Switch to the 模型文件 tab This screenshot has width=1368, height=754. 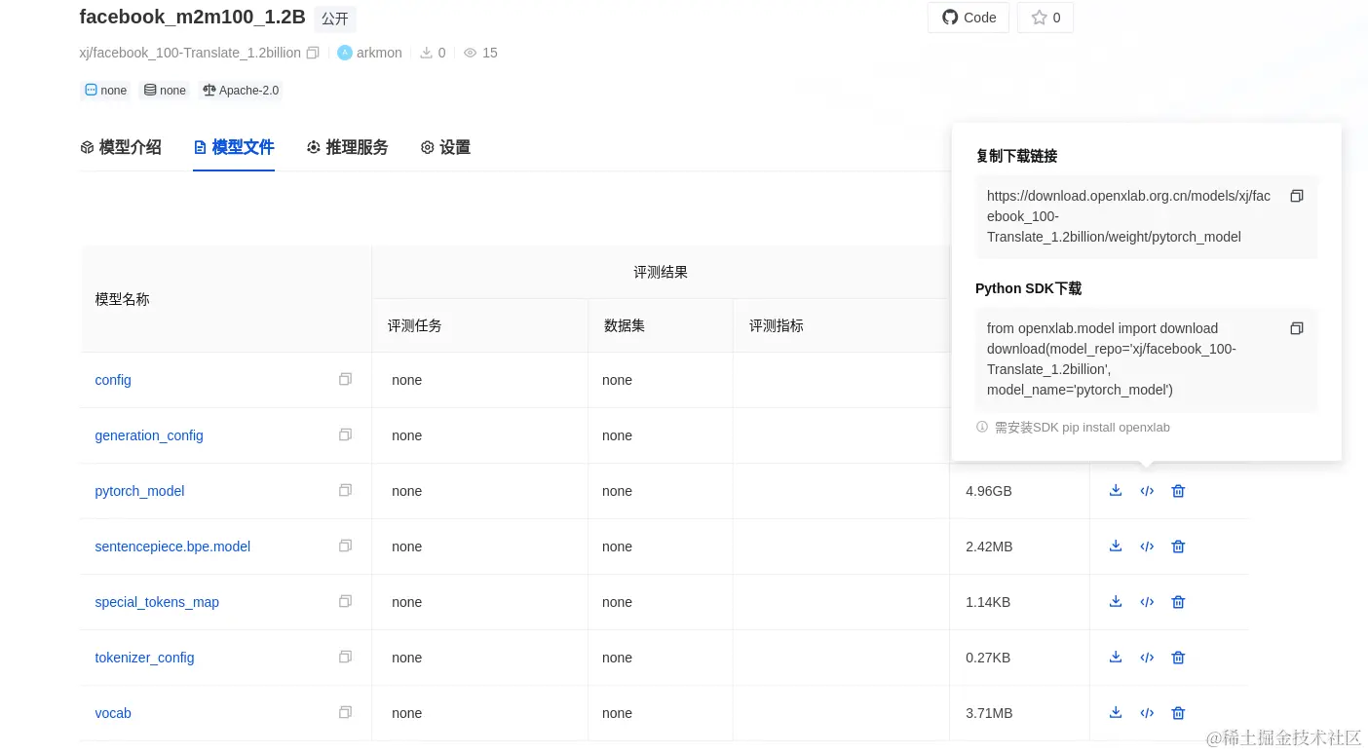point(234,147)
